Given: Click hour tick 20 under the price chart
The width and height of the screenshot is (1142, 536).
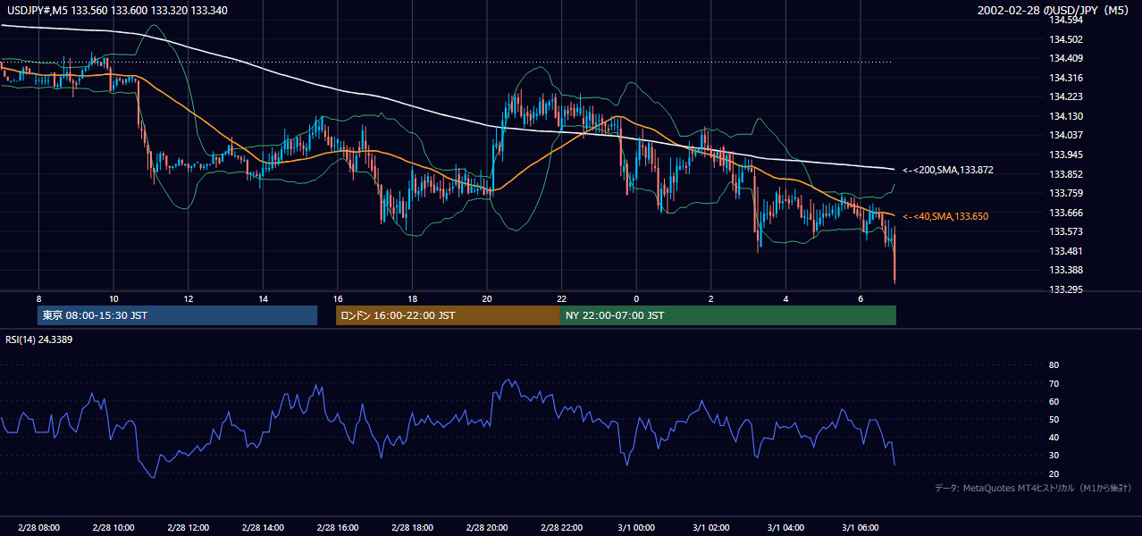Looking at the screenshot, I should coord(487,298).
